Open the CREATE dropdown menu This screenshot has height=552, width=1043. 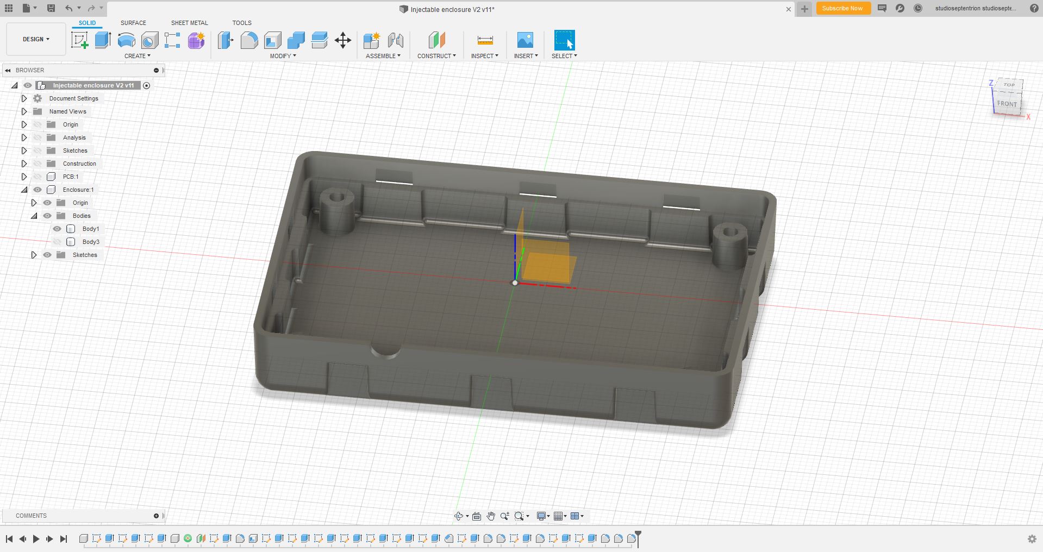[x=138, y=56]
